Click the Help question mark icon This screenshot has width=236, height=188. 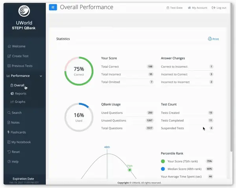9,162
